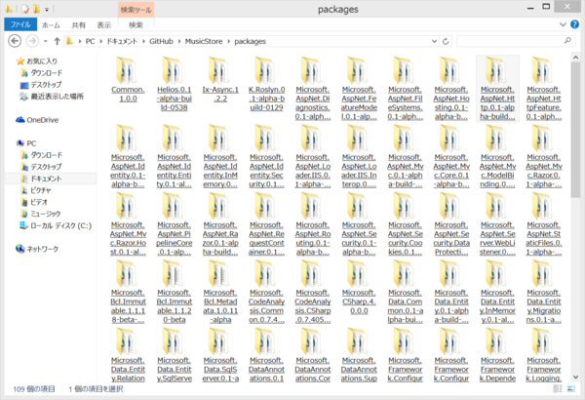Viewport: 585px width, 400px height.
Task: Open 最近表示した場所 in navigation pane
Action: point(52,97)
